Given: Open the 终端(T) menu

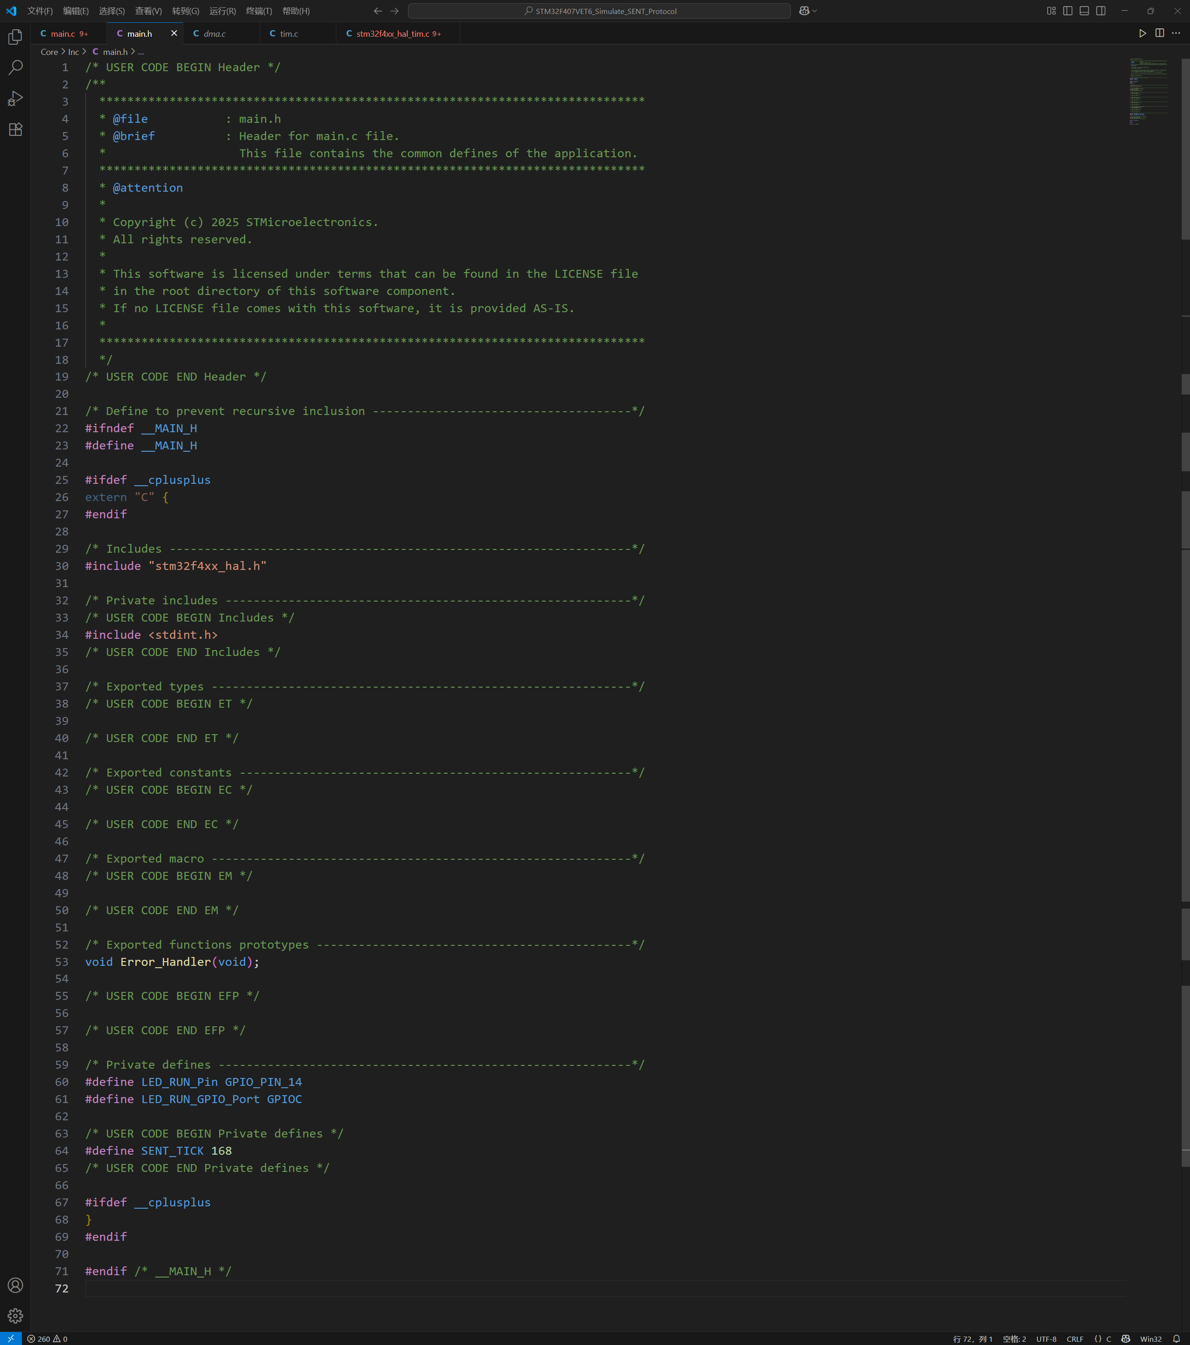Looking at the screenshot, I should coord(259,11).
